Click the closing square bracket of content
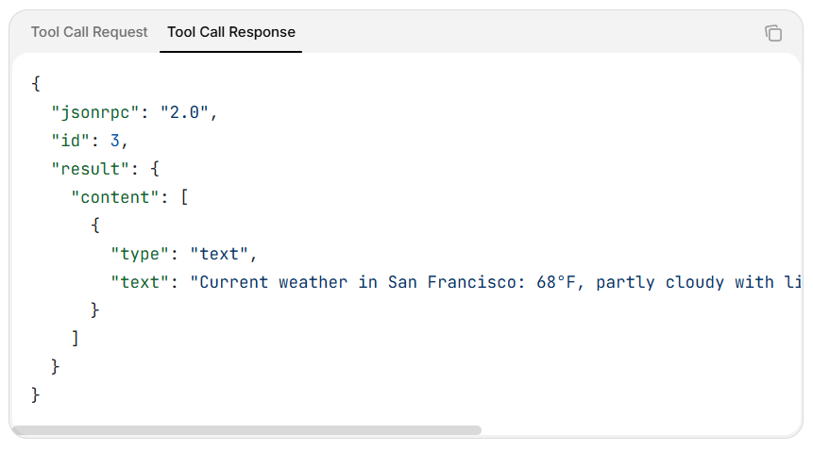 point(76,338)
